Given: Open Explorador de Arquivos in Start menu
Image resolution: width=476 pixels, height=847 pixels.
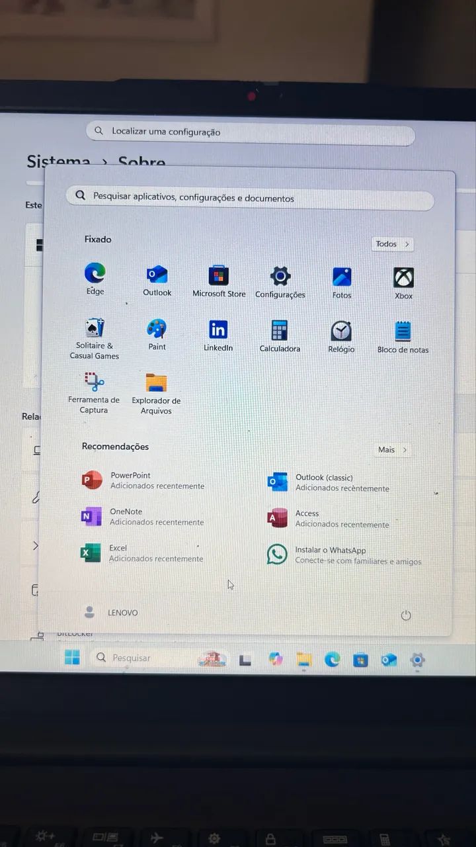Looking at the screenshot, I should [x=156, y=394].
